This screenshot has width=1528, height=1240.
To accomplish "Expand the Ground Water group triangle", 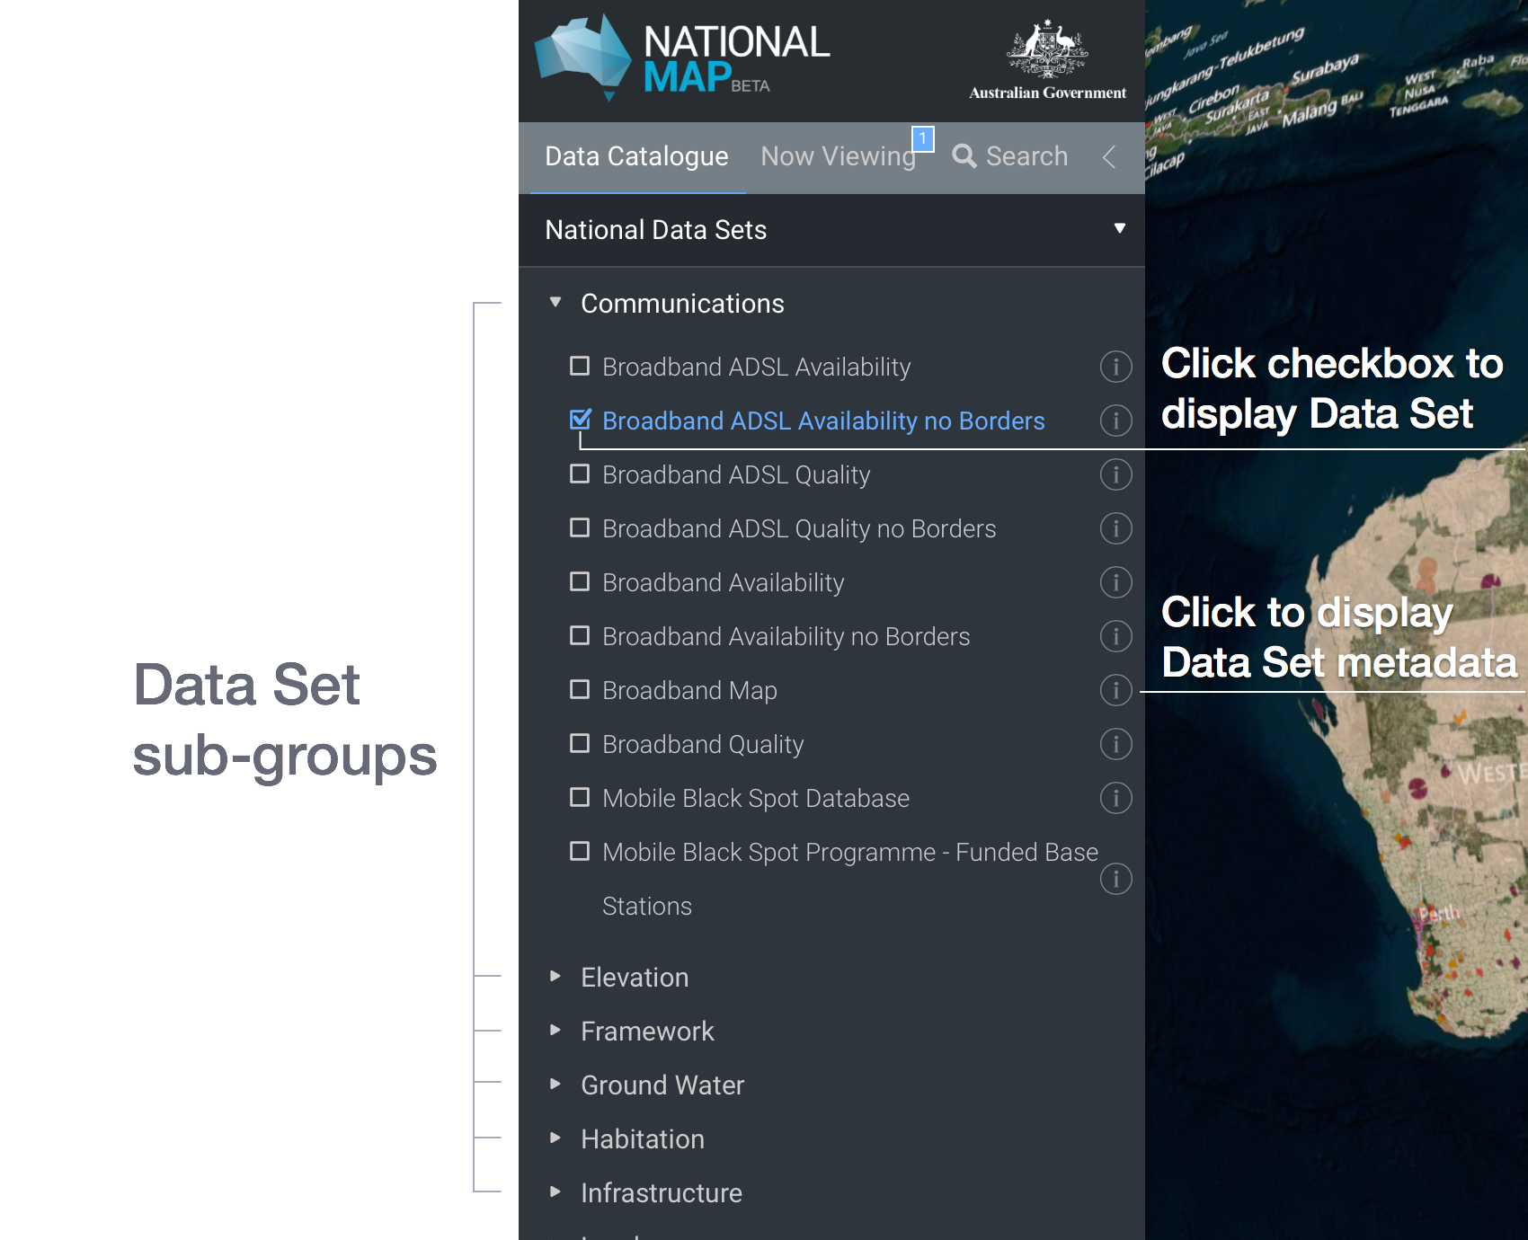I will tap(555, 1084).
